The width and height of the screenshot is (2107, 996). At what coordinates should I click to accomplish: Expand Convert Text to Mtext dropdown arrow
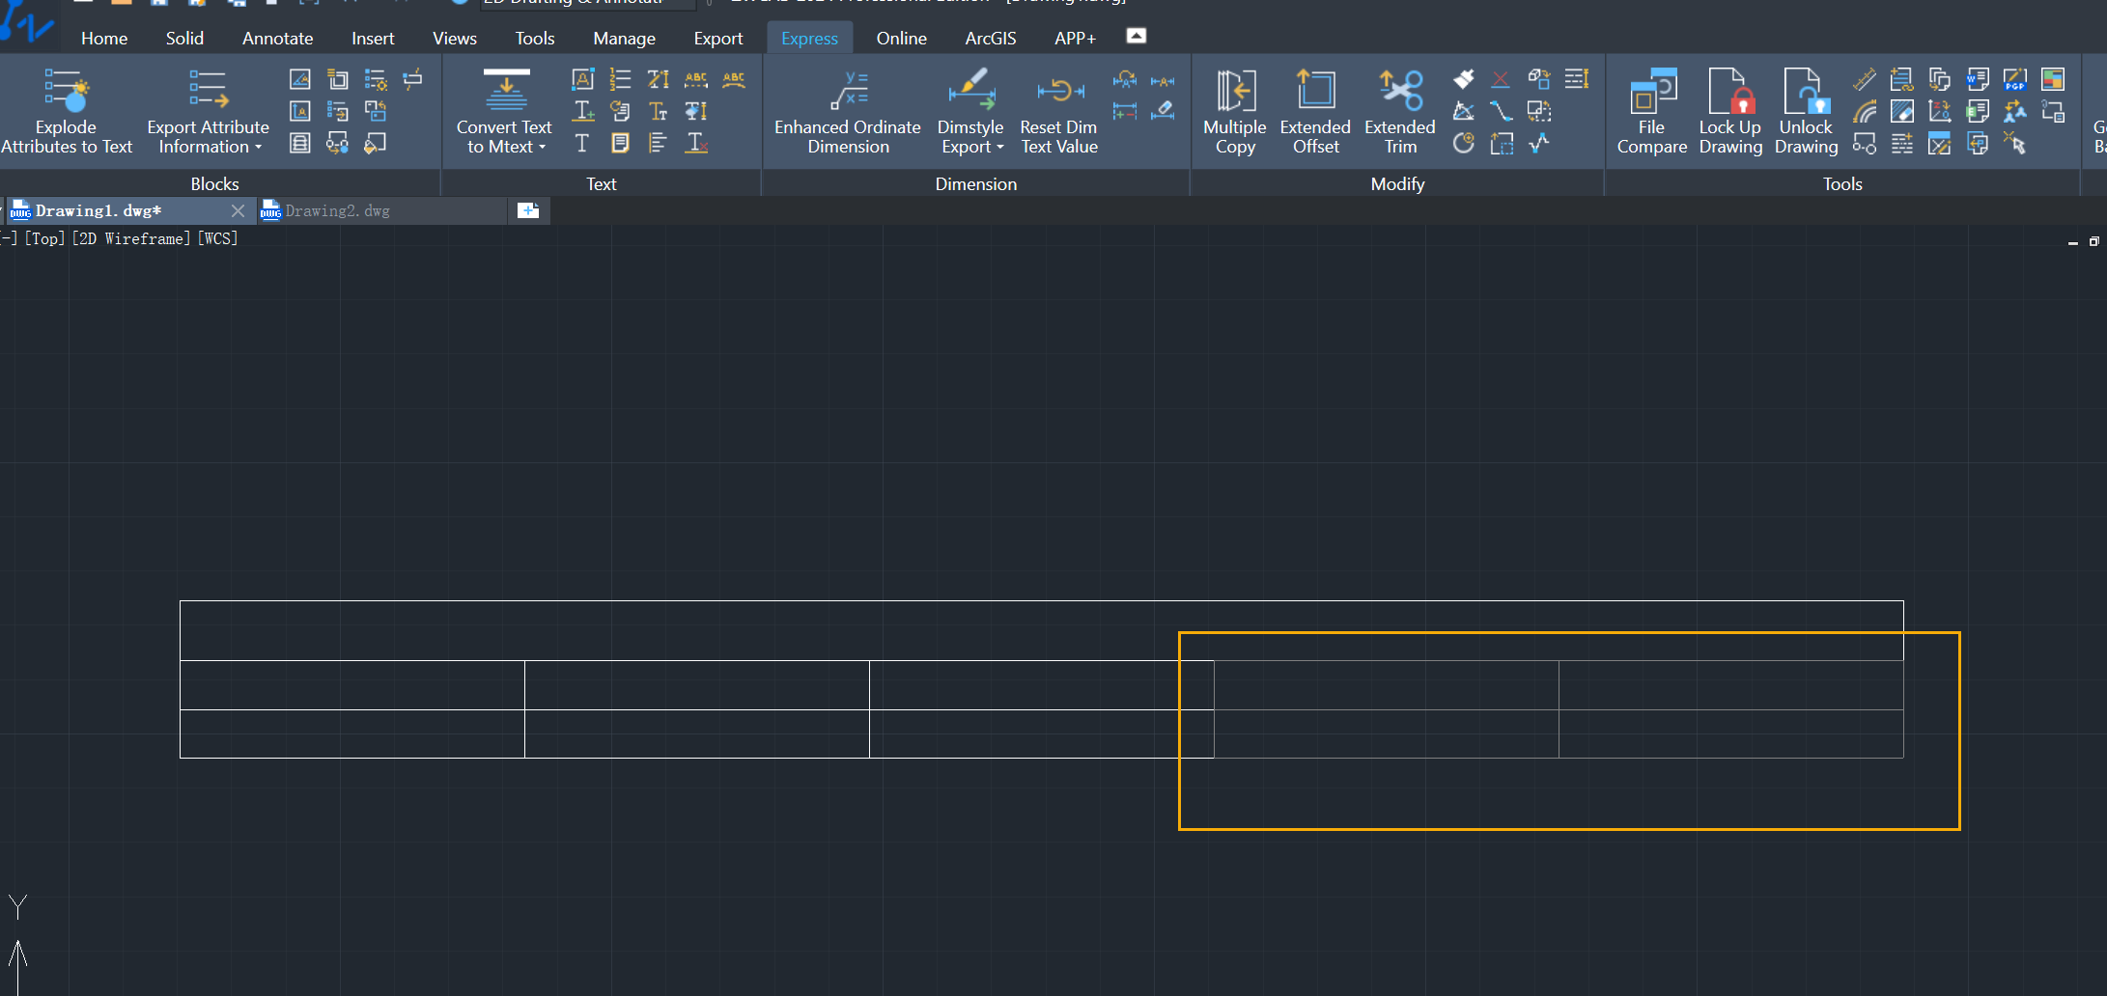pyautogui.click(x=542, y=147)
